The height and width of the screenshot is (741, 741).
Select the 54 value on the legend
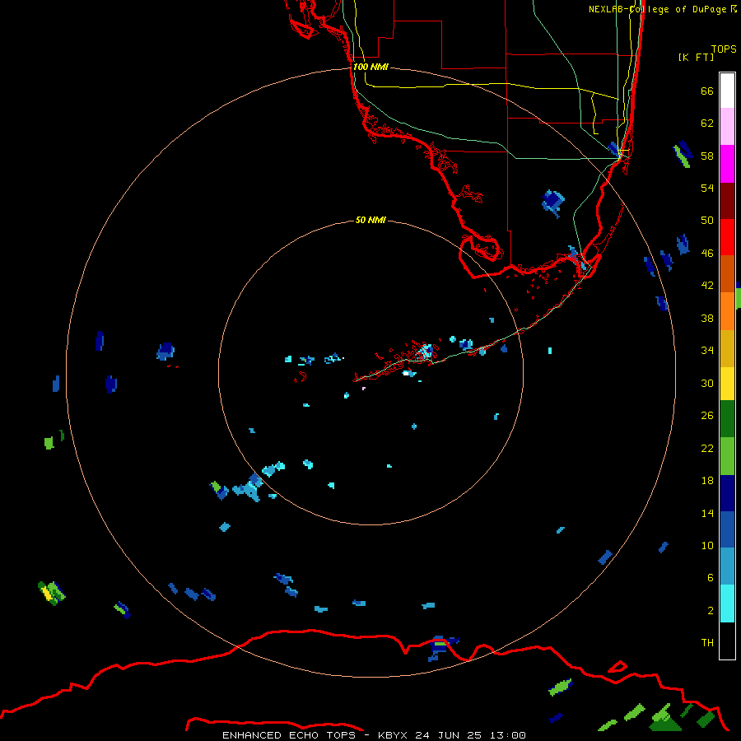(707, 188)
